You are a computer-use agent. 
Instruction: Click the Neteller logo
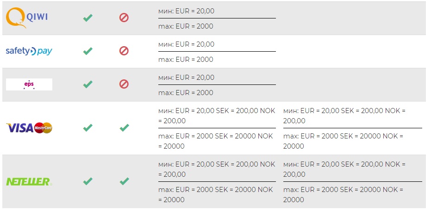(29, 182)
